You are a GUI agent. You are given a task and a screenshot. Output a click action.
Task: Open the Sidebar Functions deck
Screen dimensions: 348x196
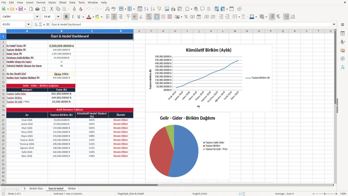point(342,67)
